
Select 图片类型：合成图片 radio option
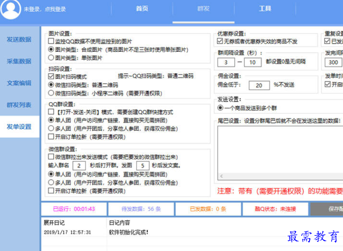click(x=51, y=49)
